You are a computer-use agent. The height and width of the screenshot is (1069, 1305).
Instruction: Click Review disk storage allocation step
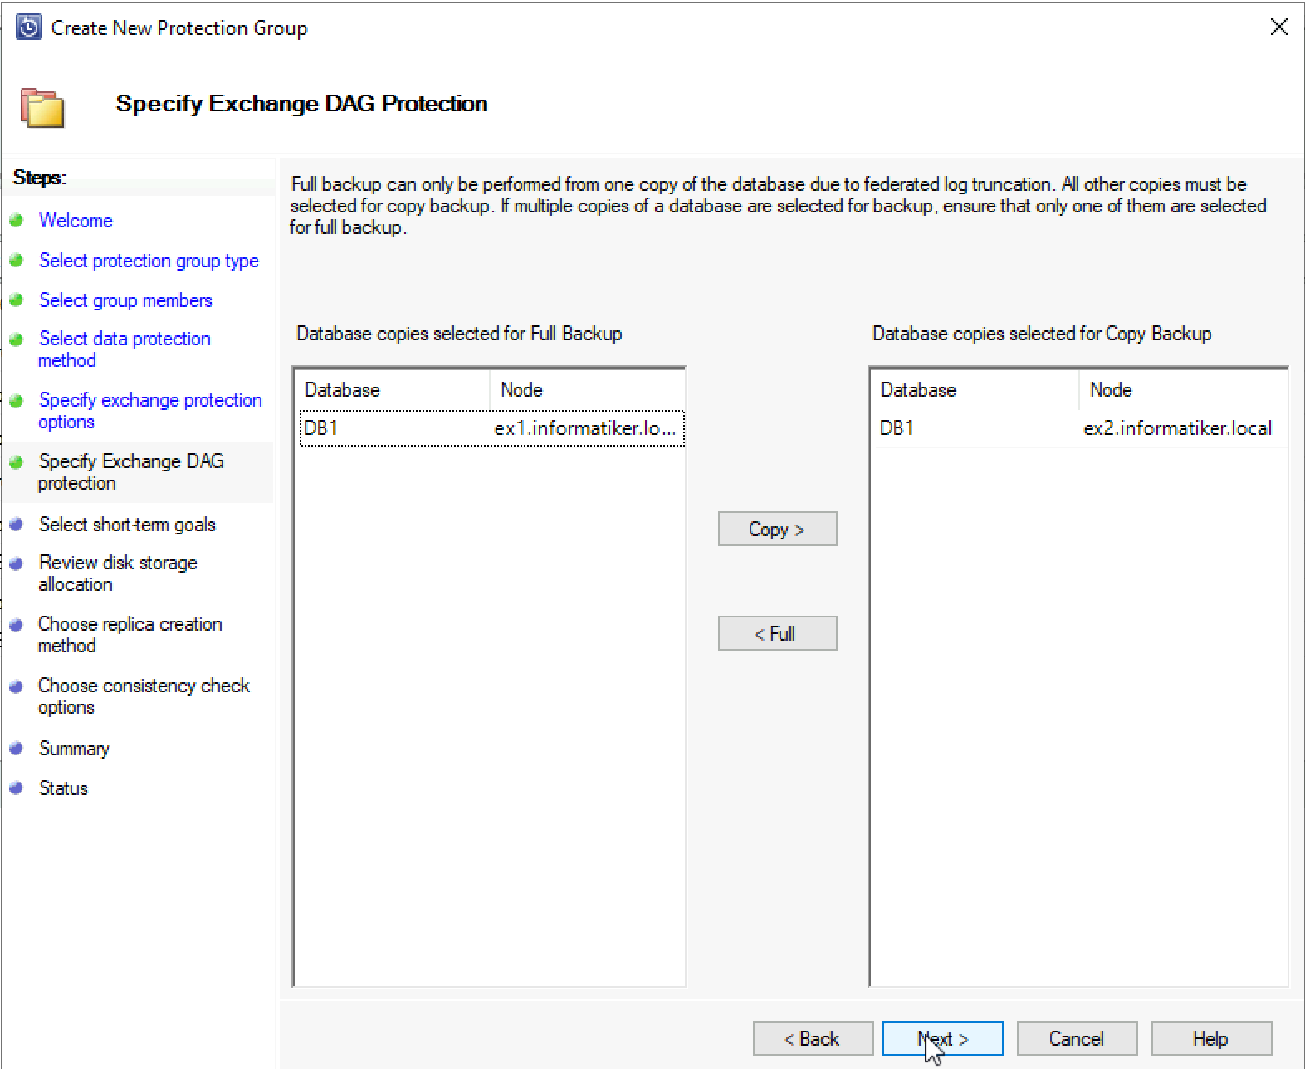[x=118, y=574]
